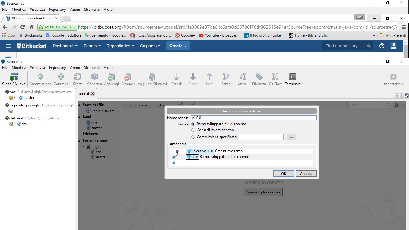409x230 pixels.
Task: Open Bitbucket Dashboard dropdown
Action: [65, 46]
